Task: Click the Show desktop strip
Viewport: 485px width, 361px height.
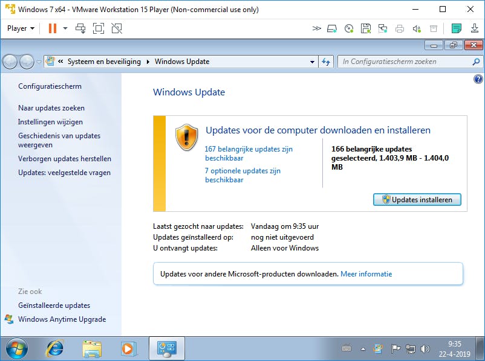Action: pos(480,349)
